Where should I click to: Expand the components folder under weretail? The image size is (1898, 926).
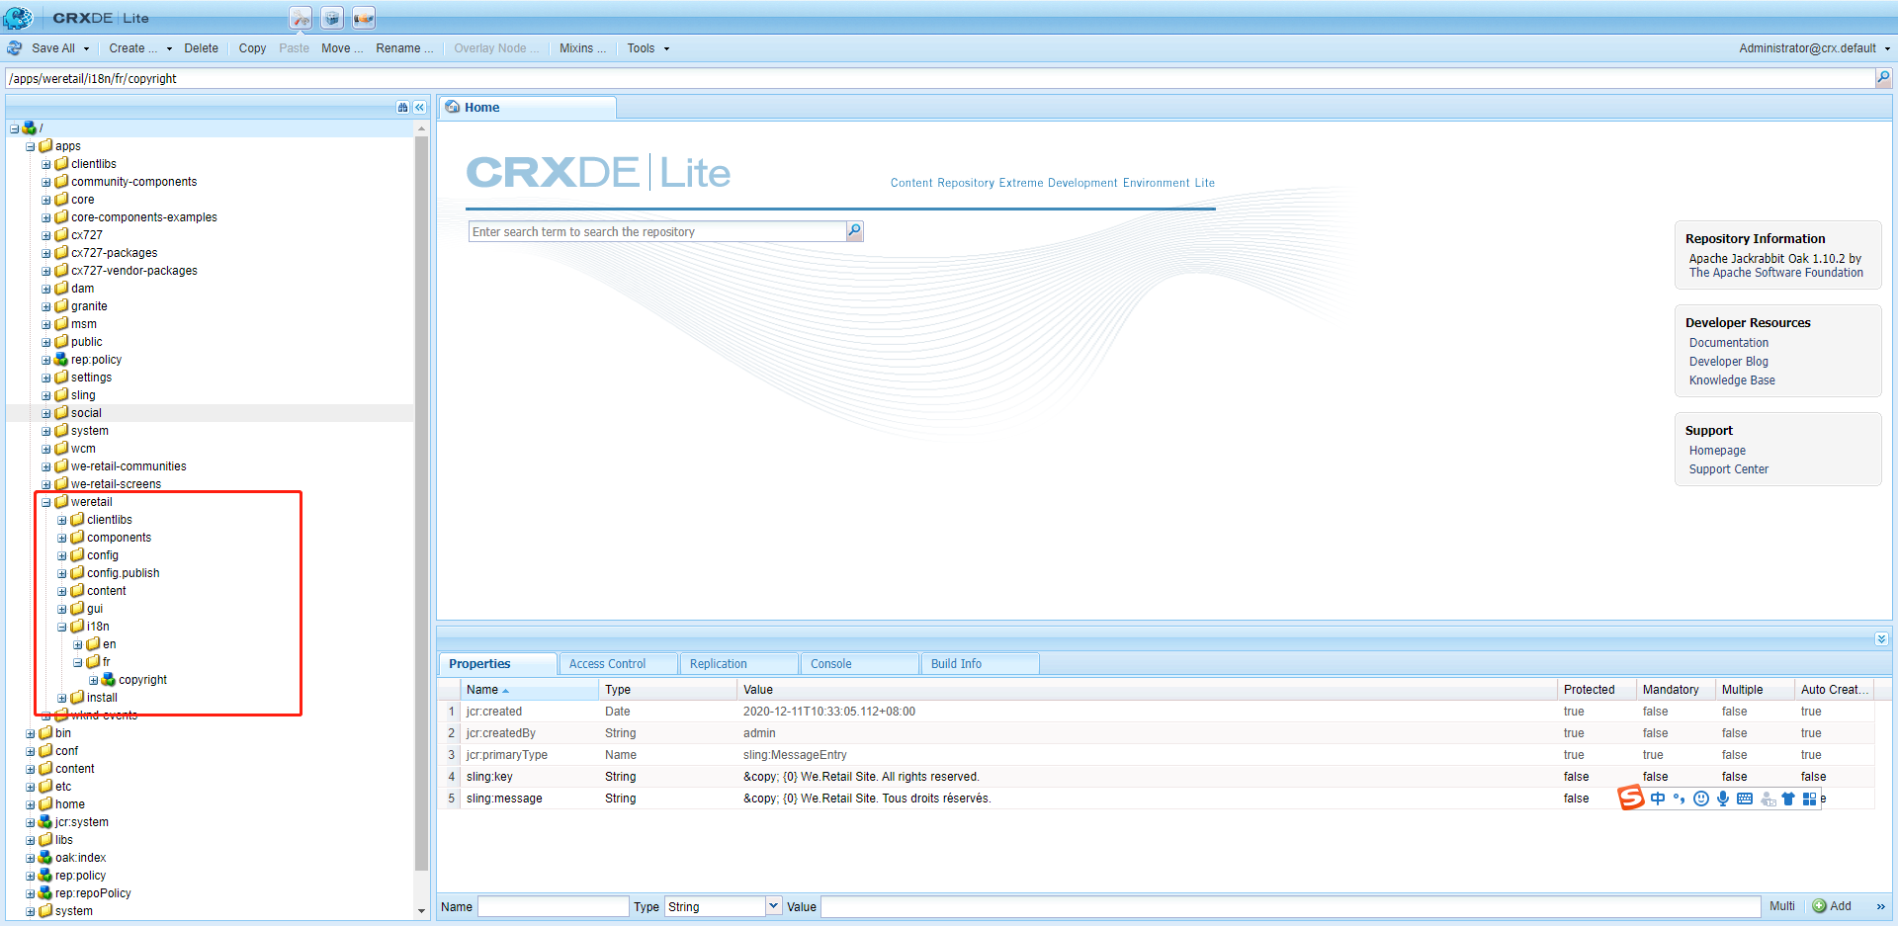click(61, 538)
